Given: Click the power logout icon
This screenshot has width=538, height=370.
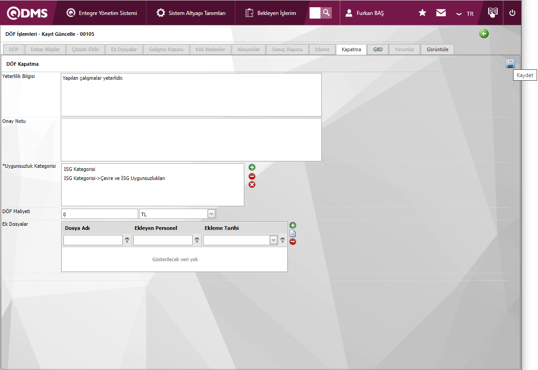Looking at the screenshot, I should click(512, 13).
